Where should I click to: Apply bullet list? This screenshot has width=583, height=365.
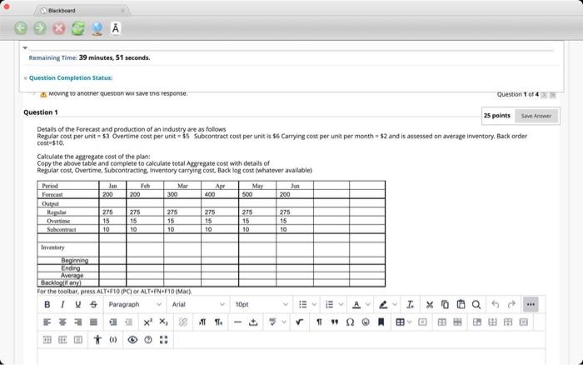pos(303,304)
